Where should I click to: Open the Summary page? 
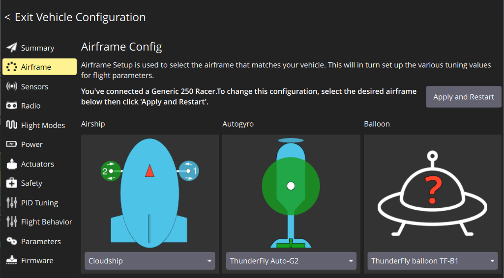39,48
